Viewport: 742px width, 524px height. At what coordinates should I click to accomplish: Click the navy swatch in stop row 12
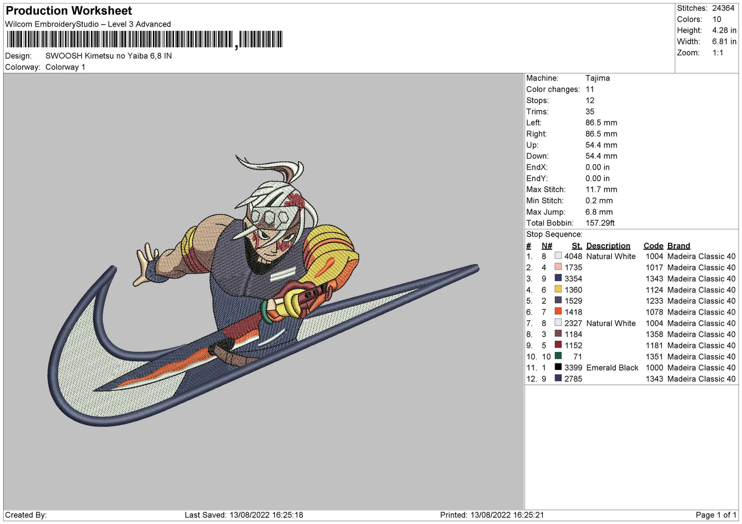click(x=558, y=378)
